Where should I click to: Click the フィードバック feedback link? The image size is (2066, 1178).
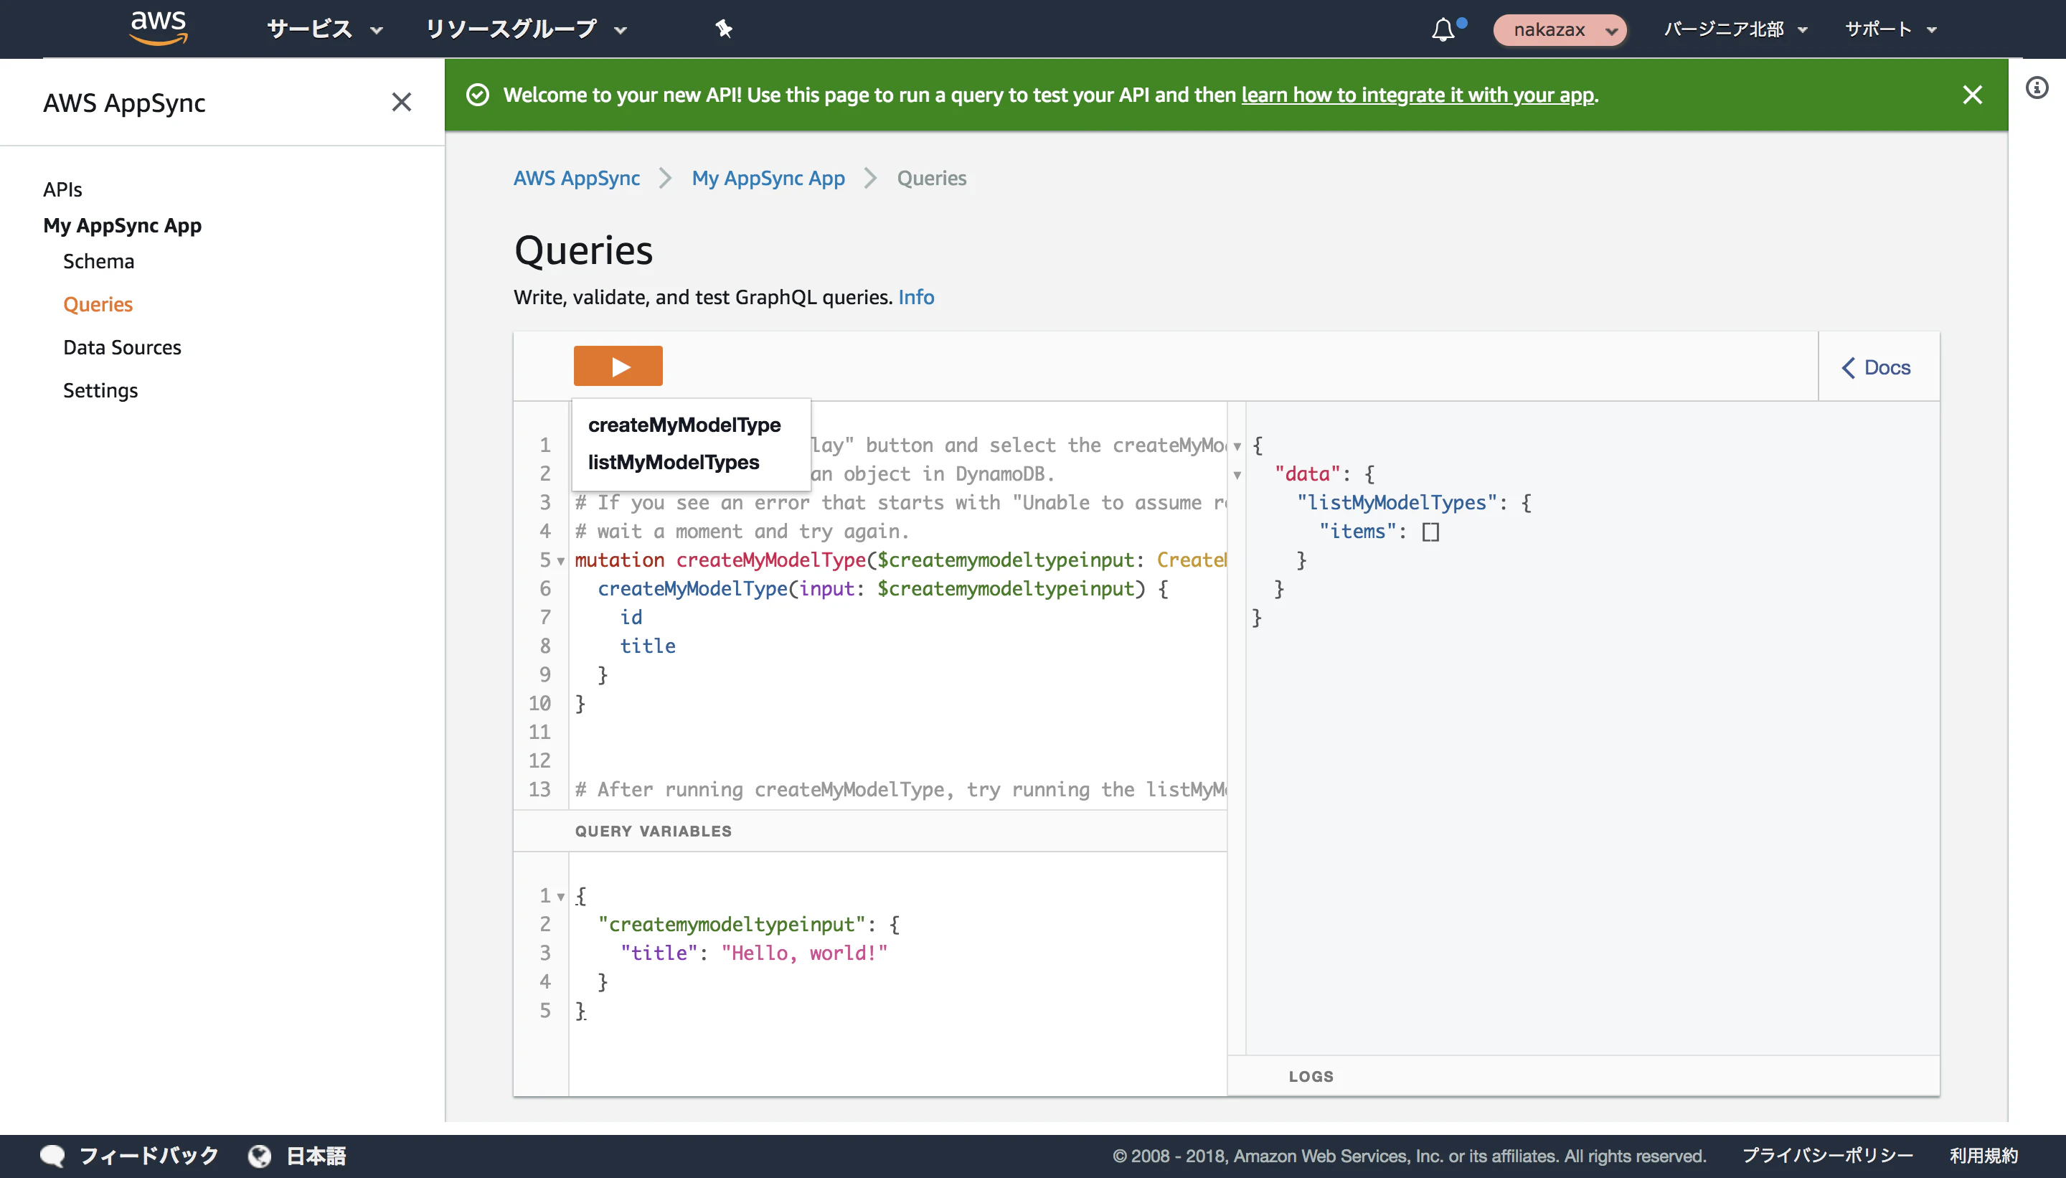click(148, 1155)
